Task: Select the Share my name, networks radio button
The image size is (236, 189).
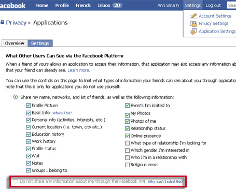Action: point(16,97)
